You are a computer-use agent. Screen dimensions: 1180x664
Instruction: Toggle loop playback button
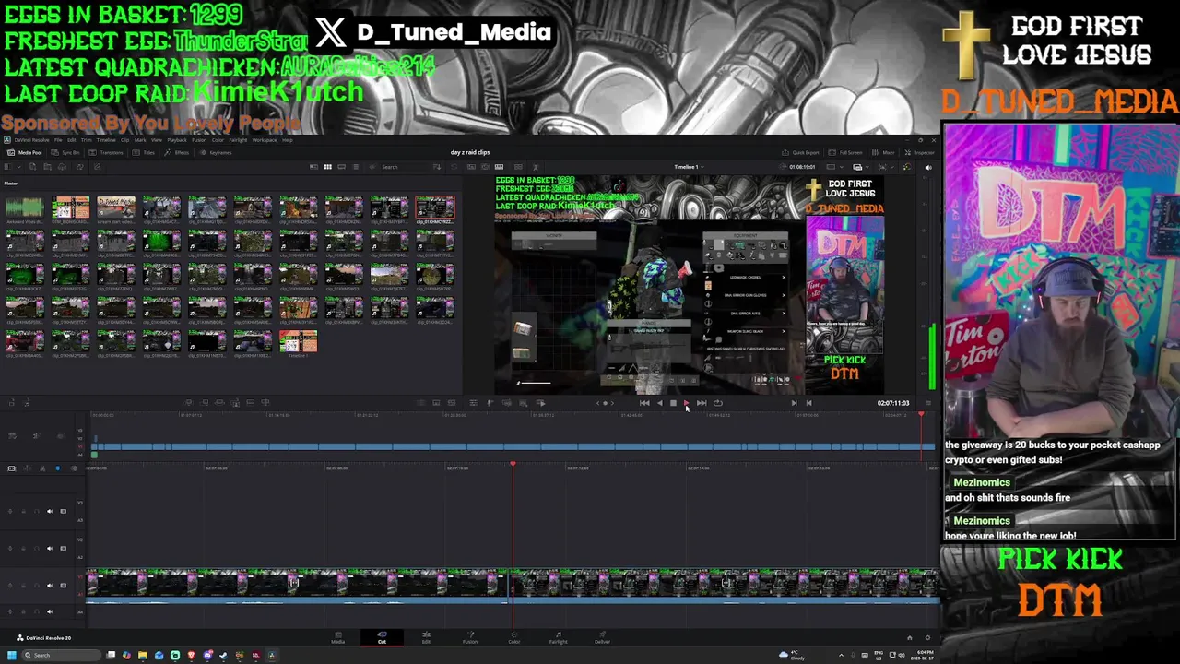[718, 403]
